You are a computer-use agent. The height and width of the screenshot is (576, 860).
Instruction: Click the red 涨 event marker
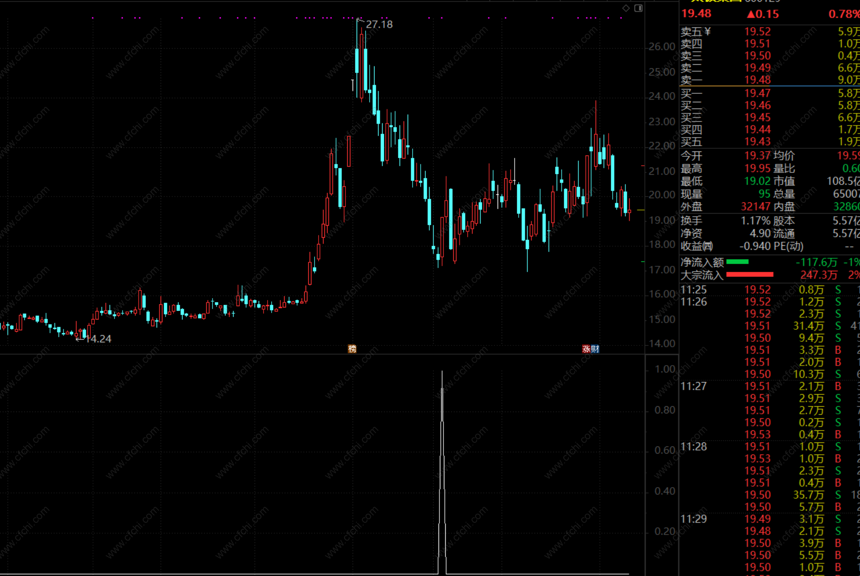point(586,349)
